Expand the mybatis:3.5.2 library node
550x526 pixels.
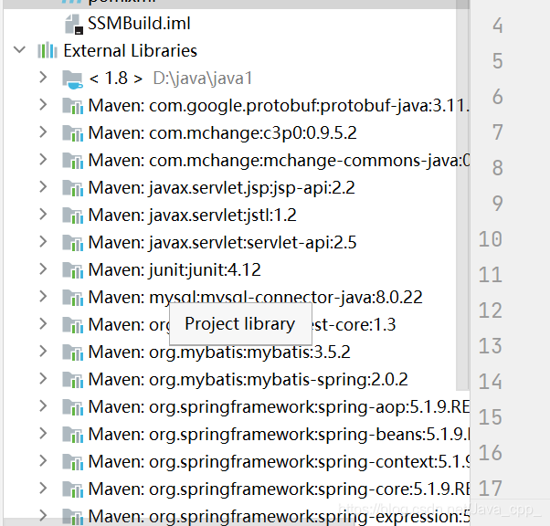43,351
